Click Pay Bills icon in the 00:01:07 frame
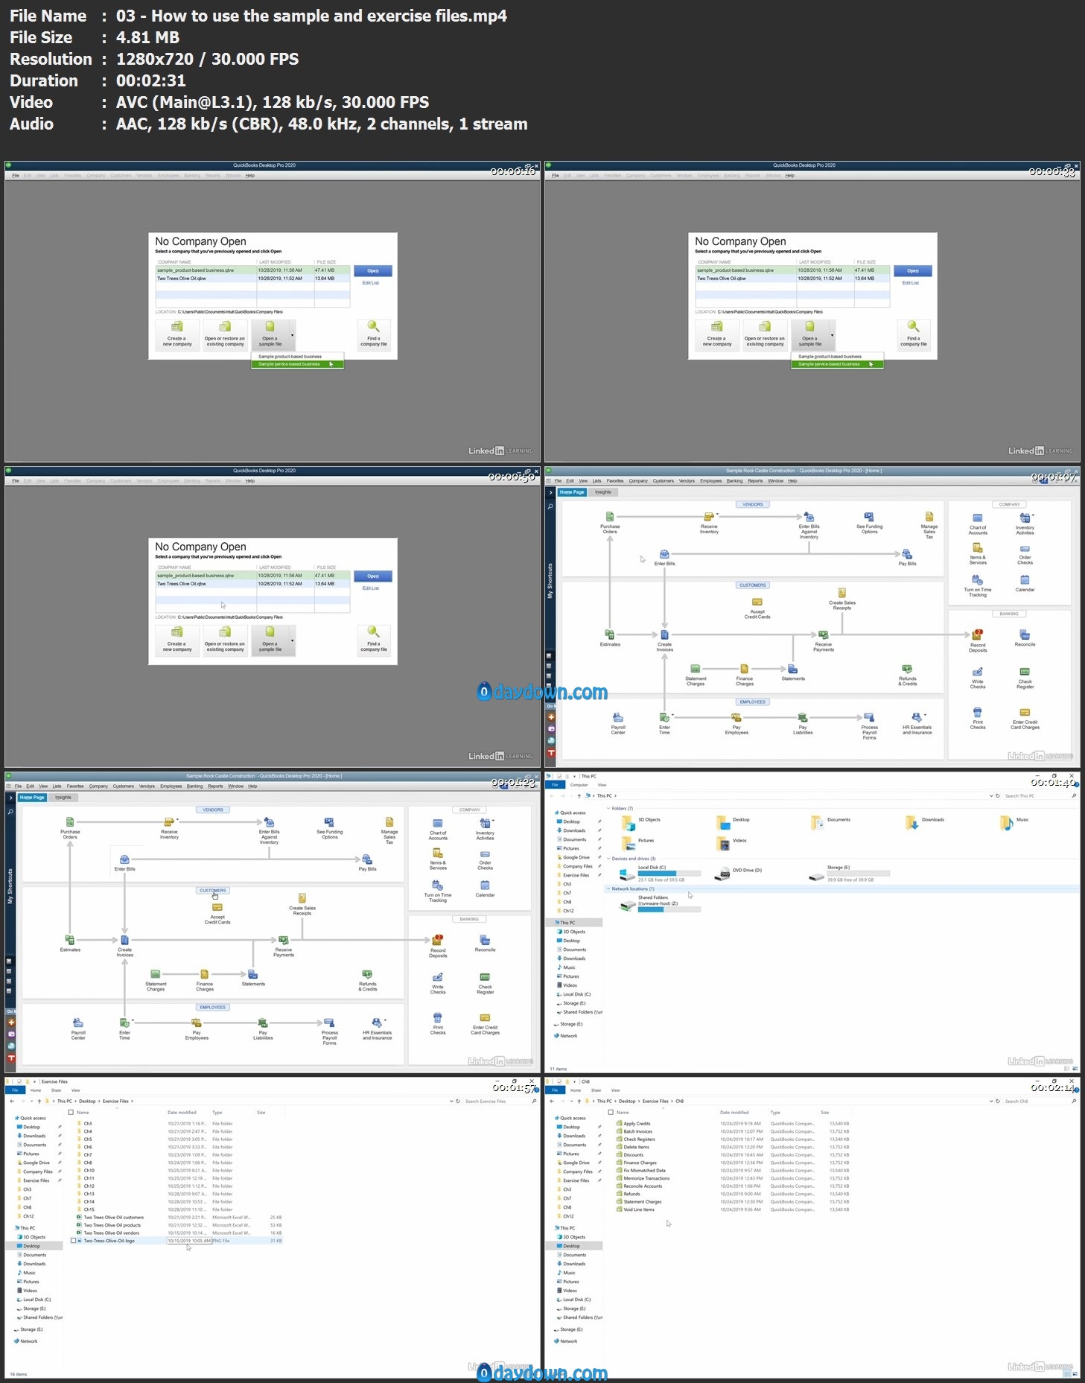The height and width of the screenshot is (1383, 1085). click(x=906, y=554)
